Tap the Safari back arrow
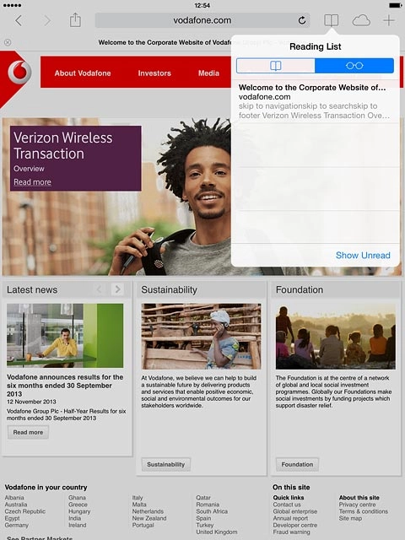 [19, 20]
